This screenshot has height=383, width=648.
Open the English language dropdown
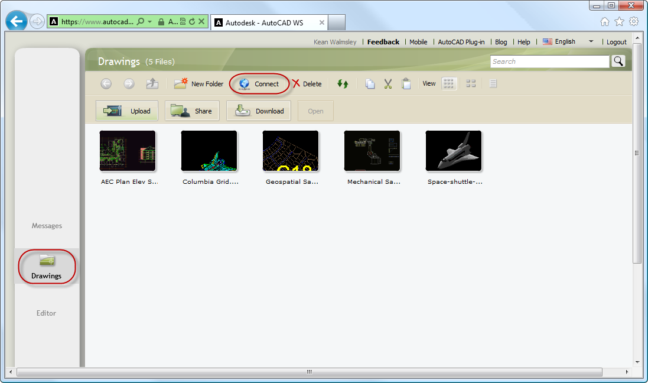tap(591, 42)
